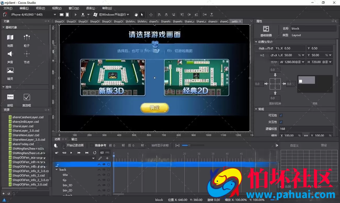This screenshot has width=340, height=203.
Task: Open the 项目(P) menu
Action: click(x=40, y=8)
